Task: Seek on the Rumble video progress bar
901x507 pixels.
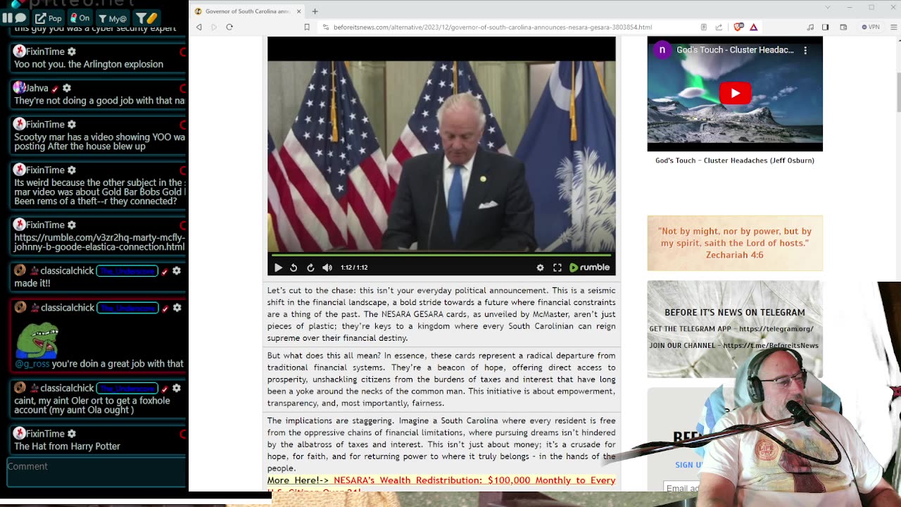Action: (441, 255)
